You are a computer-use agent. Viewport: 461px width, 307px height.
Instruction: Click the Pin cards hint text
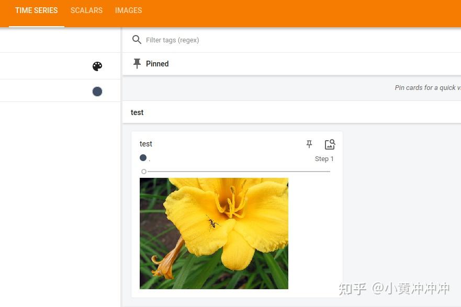428,87
